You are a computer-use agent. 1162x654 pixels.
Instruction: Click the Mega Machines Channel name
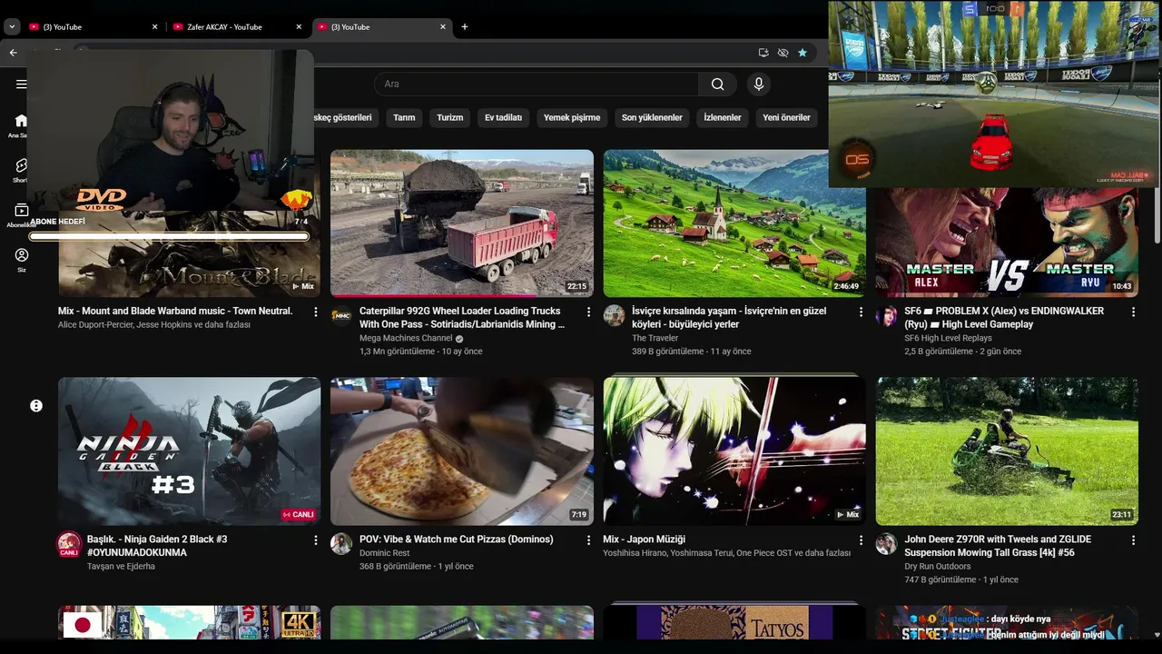point(406,338)
